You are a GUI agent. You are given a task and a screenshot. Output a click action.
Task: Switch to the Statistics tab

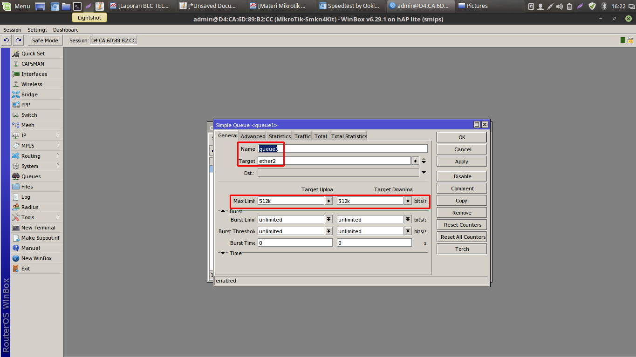(280, 136)
